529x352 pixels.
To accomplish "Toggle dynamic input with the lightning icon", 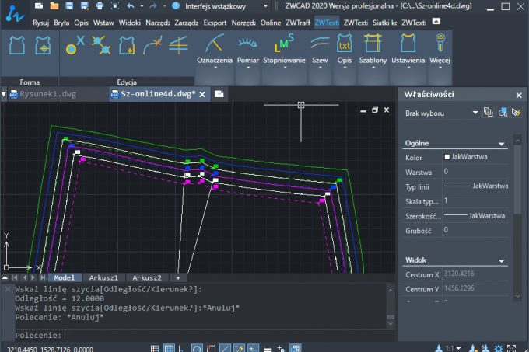I will pyautogui.click(x=239, y=348).
